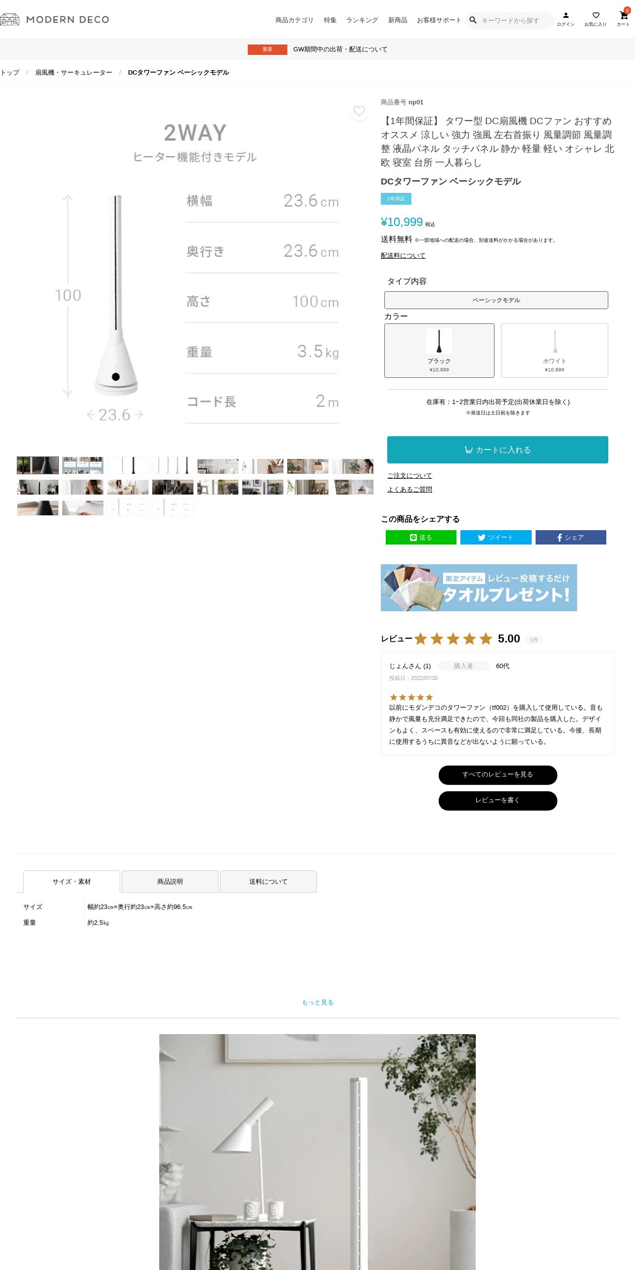
Task: Switch to the 送料について tab
Action: (x=269, y=882)
